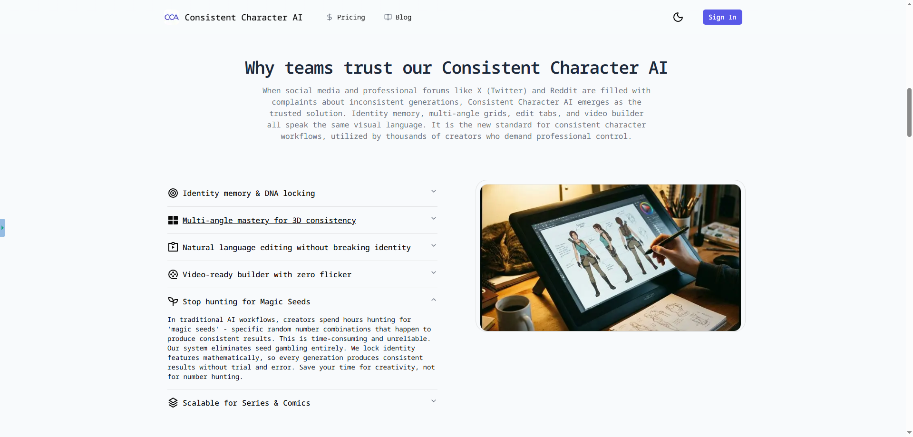
Task: Click the arrow tab on the left edge
Action: (x=3, y=227)
